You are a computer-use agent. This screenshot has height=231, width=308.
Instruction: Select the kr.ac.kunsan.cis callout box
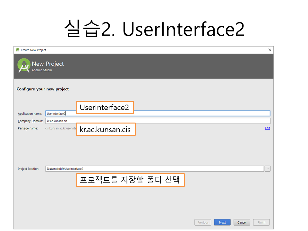pos(106,129)
